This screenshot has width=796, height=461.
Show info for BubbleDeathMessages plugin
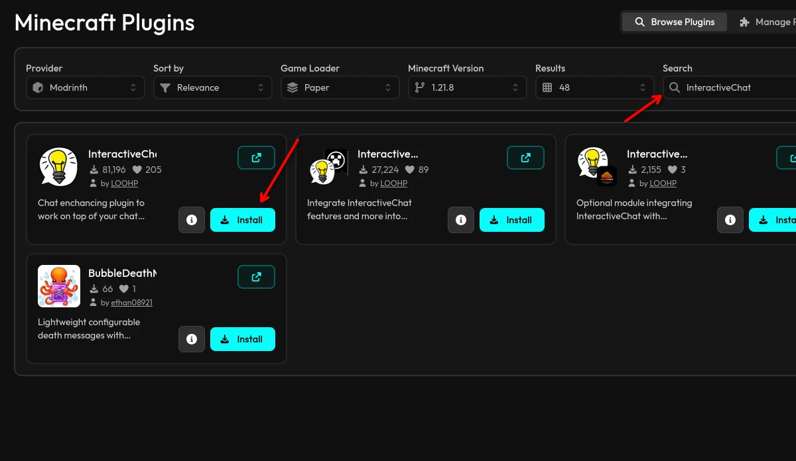192,339
